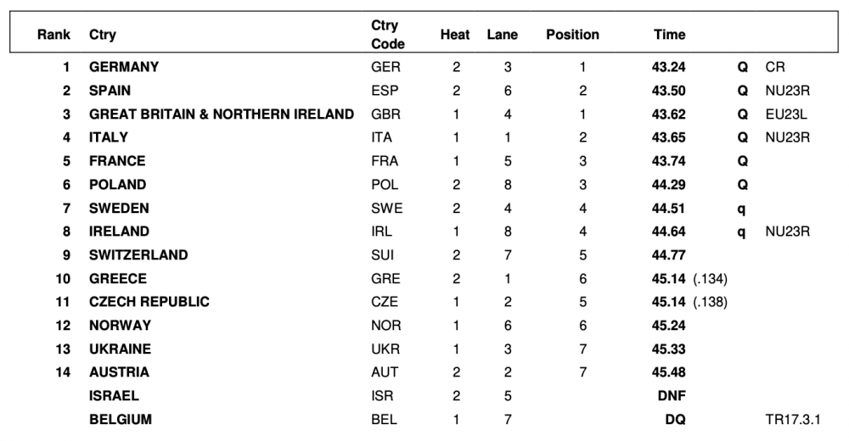Click the DQ result for Belgium

[676, 419]
